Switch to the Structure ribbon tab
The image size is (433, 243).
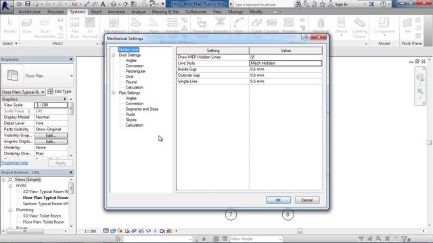point(55,12)
